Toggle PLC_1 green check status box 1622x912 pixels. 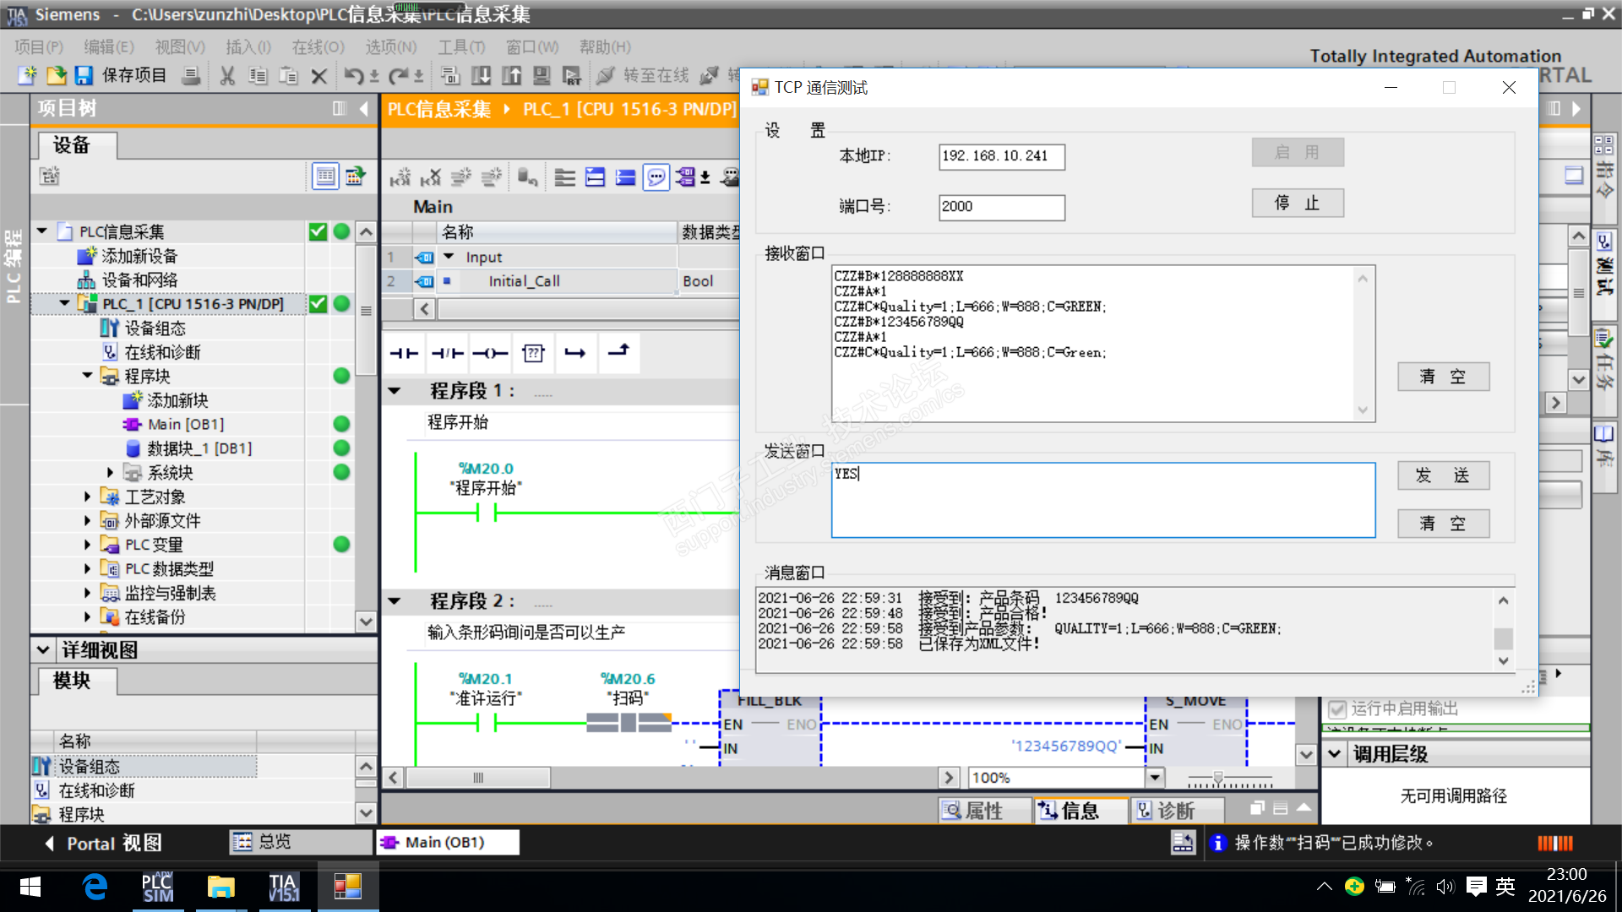318,304
